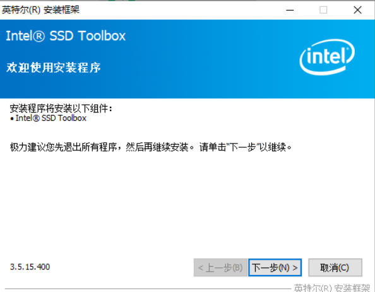Click the greyed-out 上一步(B) button
The image size is (375, 292).
(x=220, y=267)
